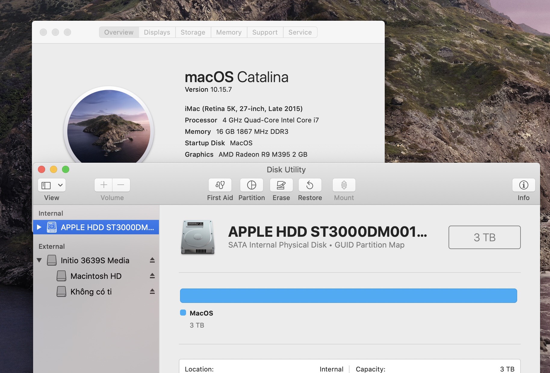
Task: Eject the Không có ti volume
Action: [x=152, y=291]
